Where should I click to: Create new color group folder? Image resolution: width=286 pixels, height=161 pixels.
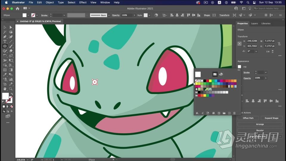coord(224,113)
